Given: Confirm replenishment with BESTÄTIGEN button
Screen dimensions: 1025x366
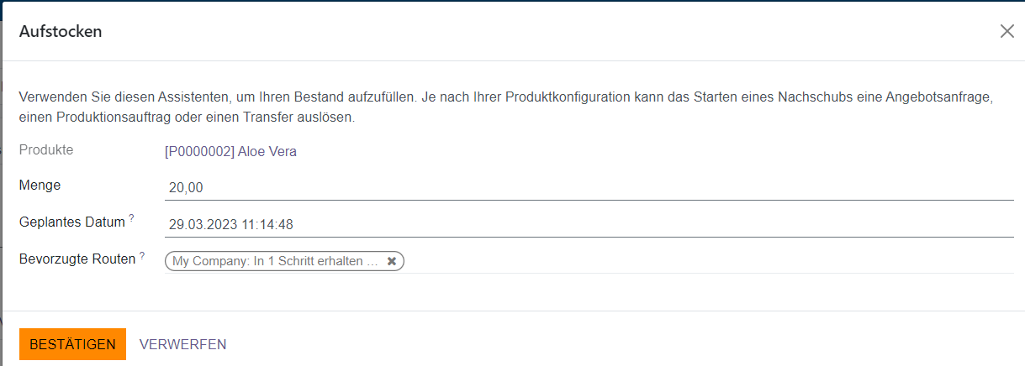Looking at the screenshot, I should pos(72,344).
